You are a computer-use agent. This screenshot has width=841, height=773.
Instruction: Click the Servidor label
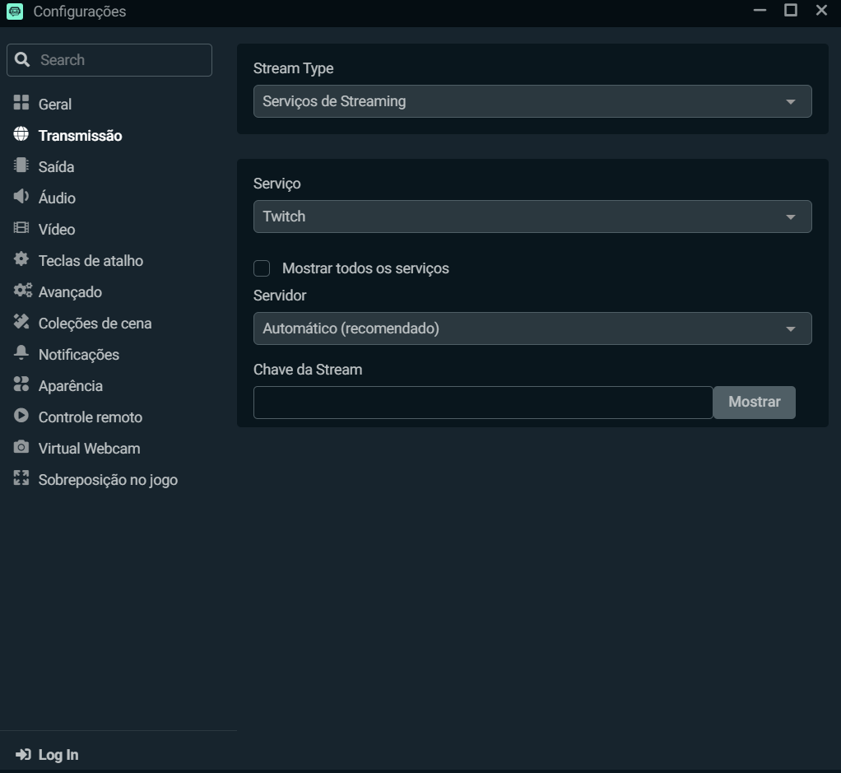[280, 296]
